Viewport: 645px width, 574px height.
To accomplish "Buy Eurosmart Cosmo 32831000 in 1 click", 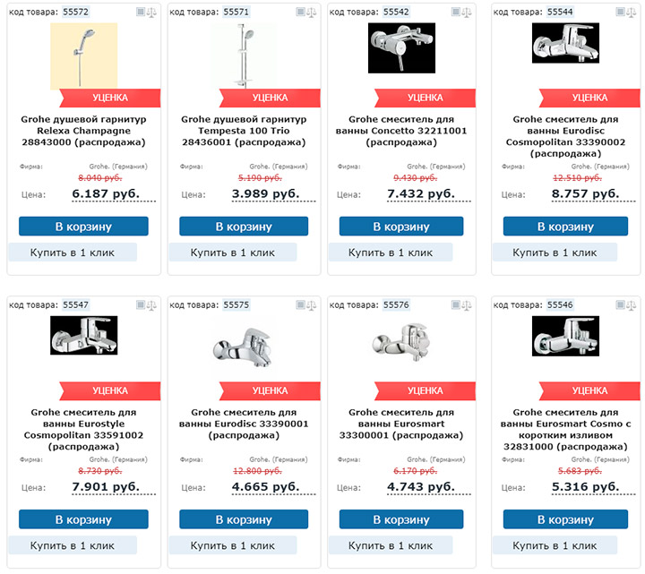I will (555, 545).
